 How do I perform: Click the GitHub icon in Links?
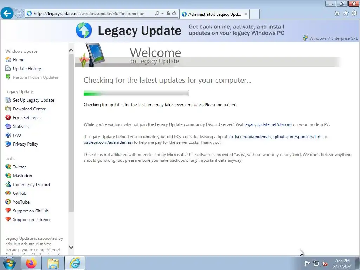tap(8, 193)
